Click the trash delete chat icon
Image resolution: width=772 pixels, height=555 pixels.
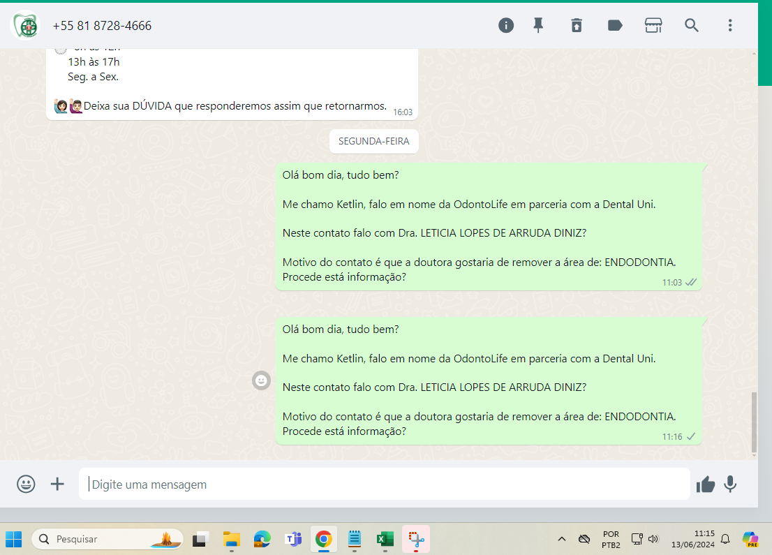577,25
